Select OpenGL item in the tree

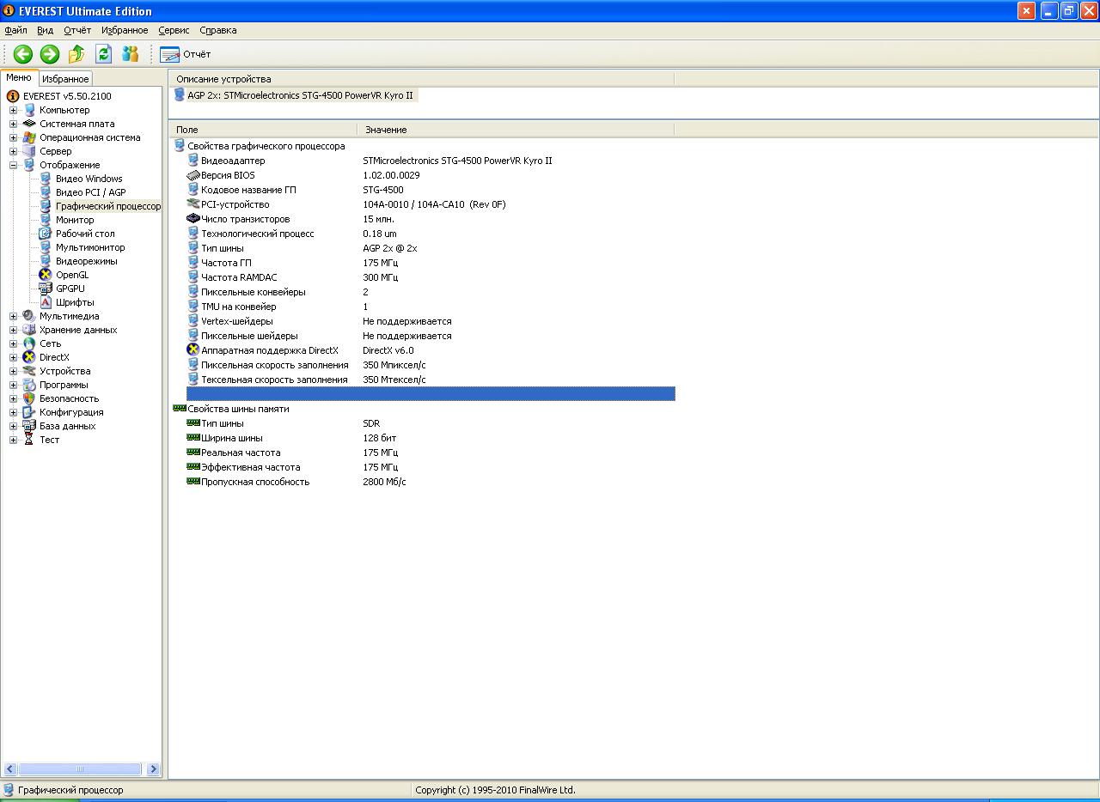(71, 275)
